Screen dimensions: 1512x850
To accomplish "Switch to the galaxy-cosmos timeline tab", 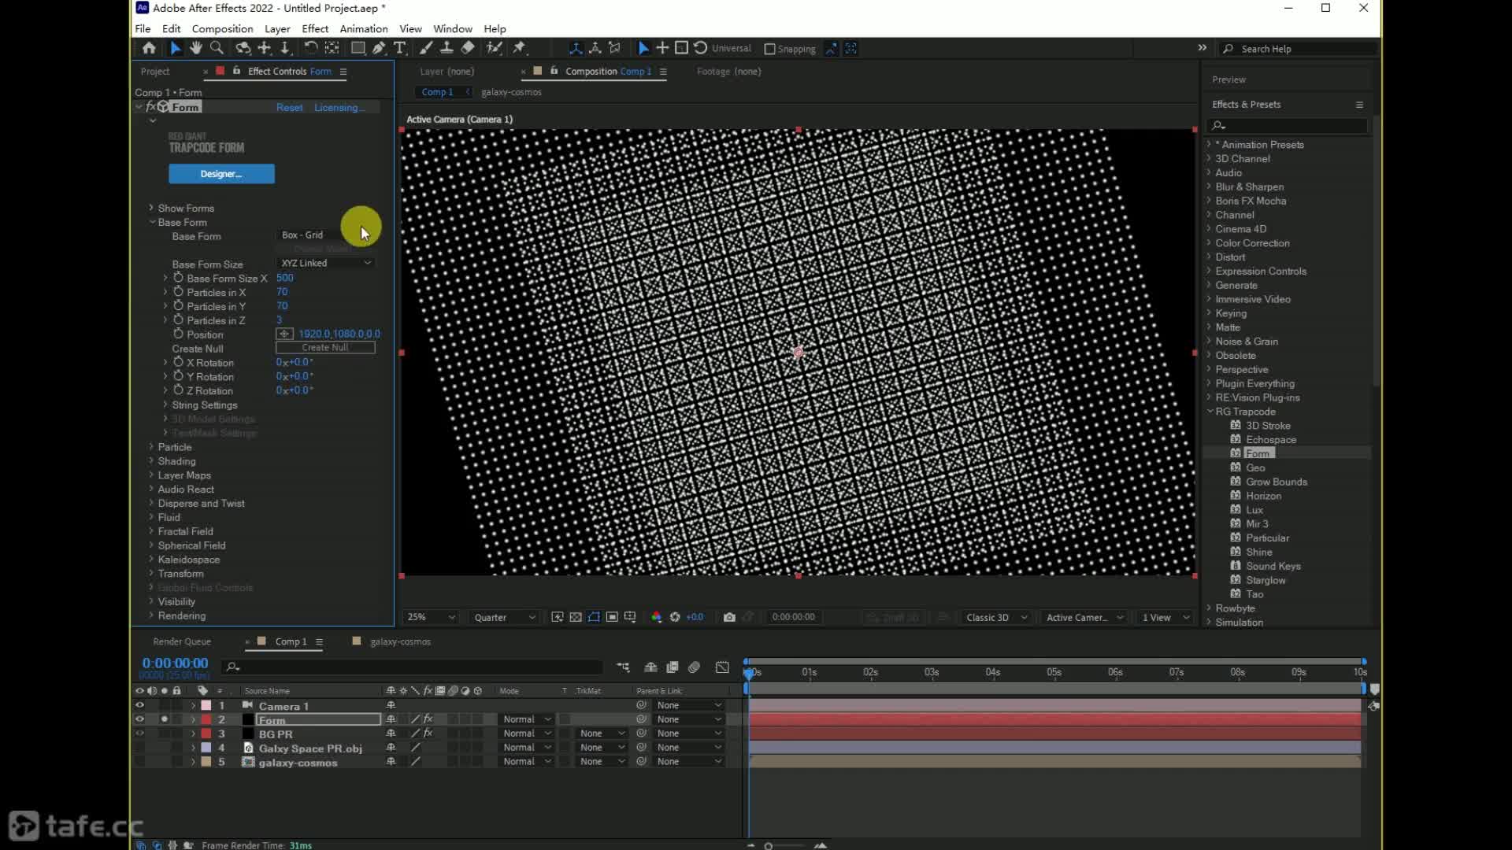I will click(400, 641).
